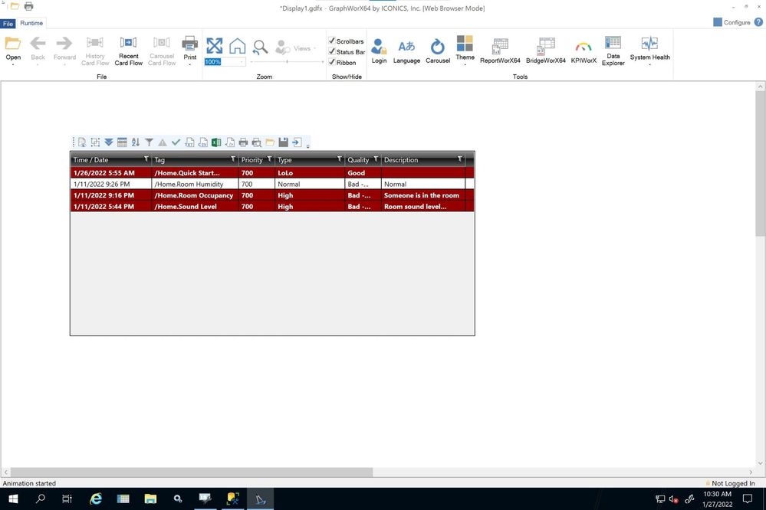Open the Login tool
Image resolution: width=766 pixels, height=510 pixels.
[x=379, y=51]
